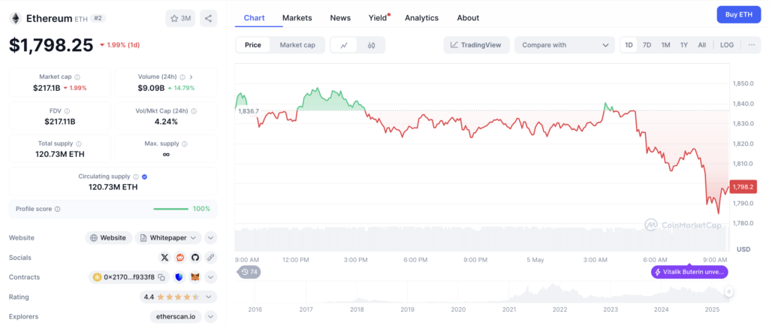
Task: Show info for Max. supply
Action: [185, 144]
